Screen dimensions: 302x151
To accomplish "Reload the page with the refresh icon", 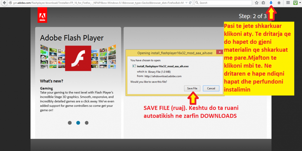I will pos(190,3).
